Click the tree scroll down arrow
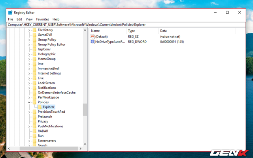Image resolution: width=253 pixels, height=158 pixels. 85,144
